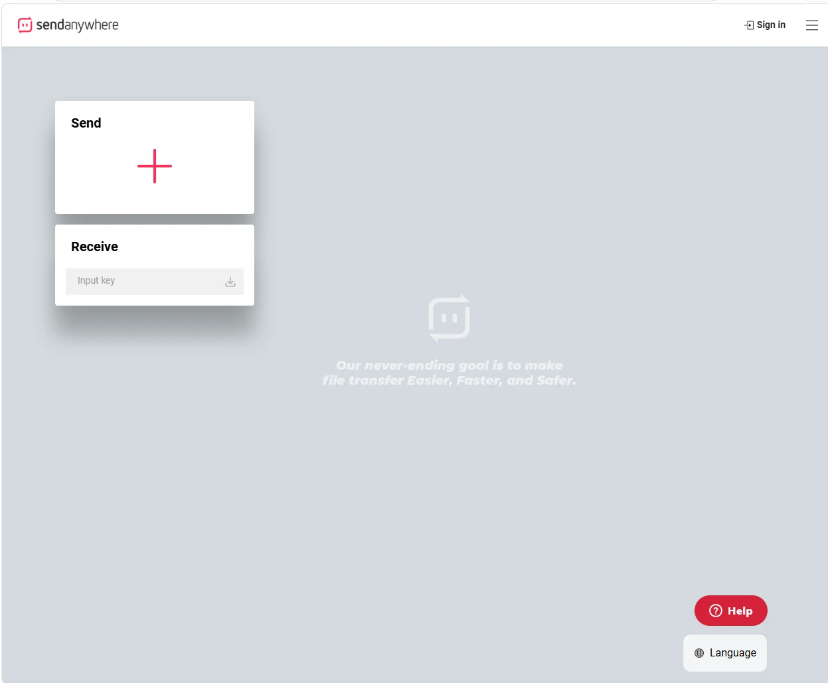Image resolution: width=828 pixels, height=683 pixels.
Task: Click the Send Anywhere logo icon
Action: [x=25, y=25]
